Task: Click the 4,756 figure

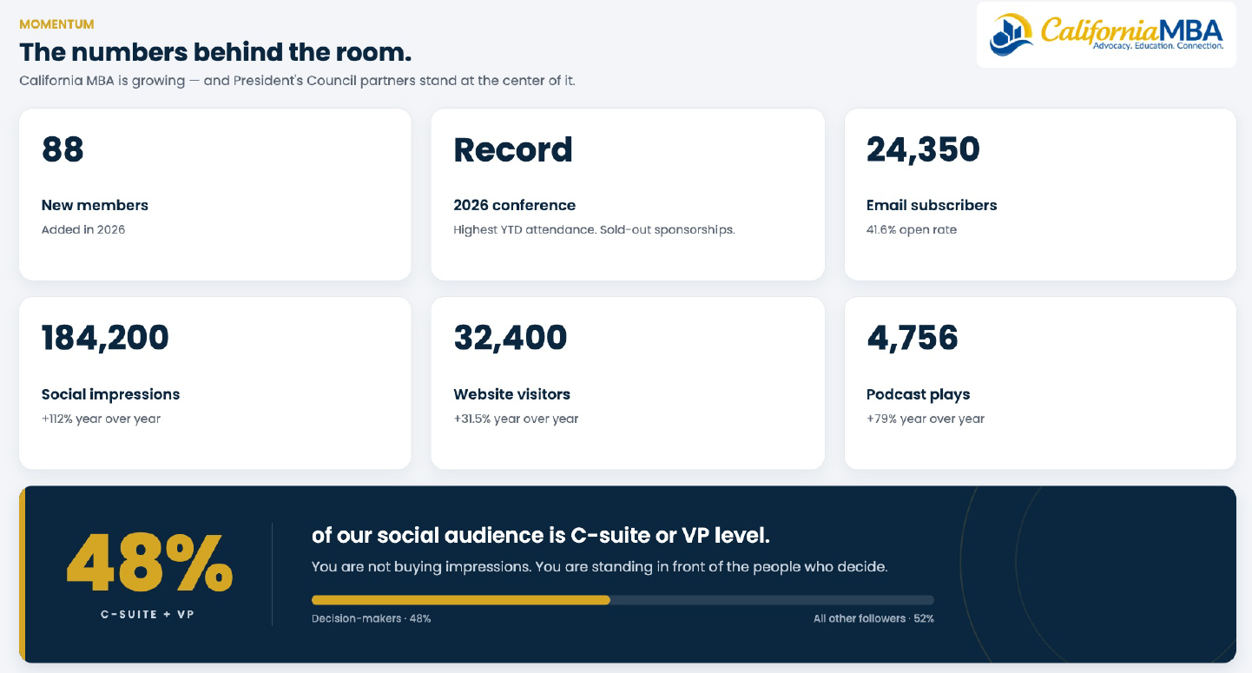Action: point(913,338)
